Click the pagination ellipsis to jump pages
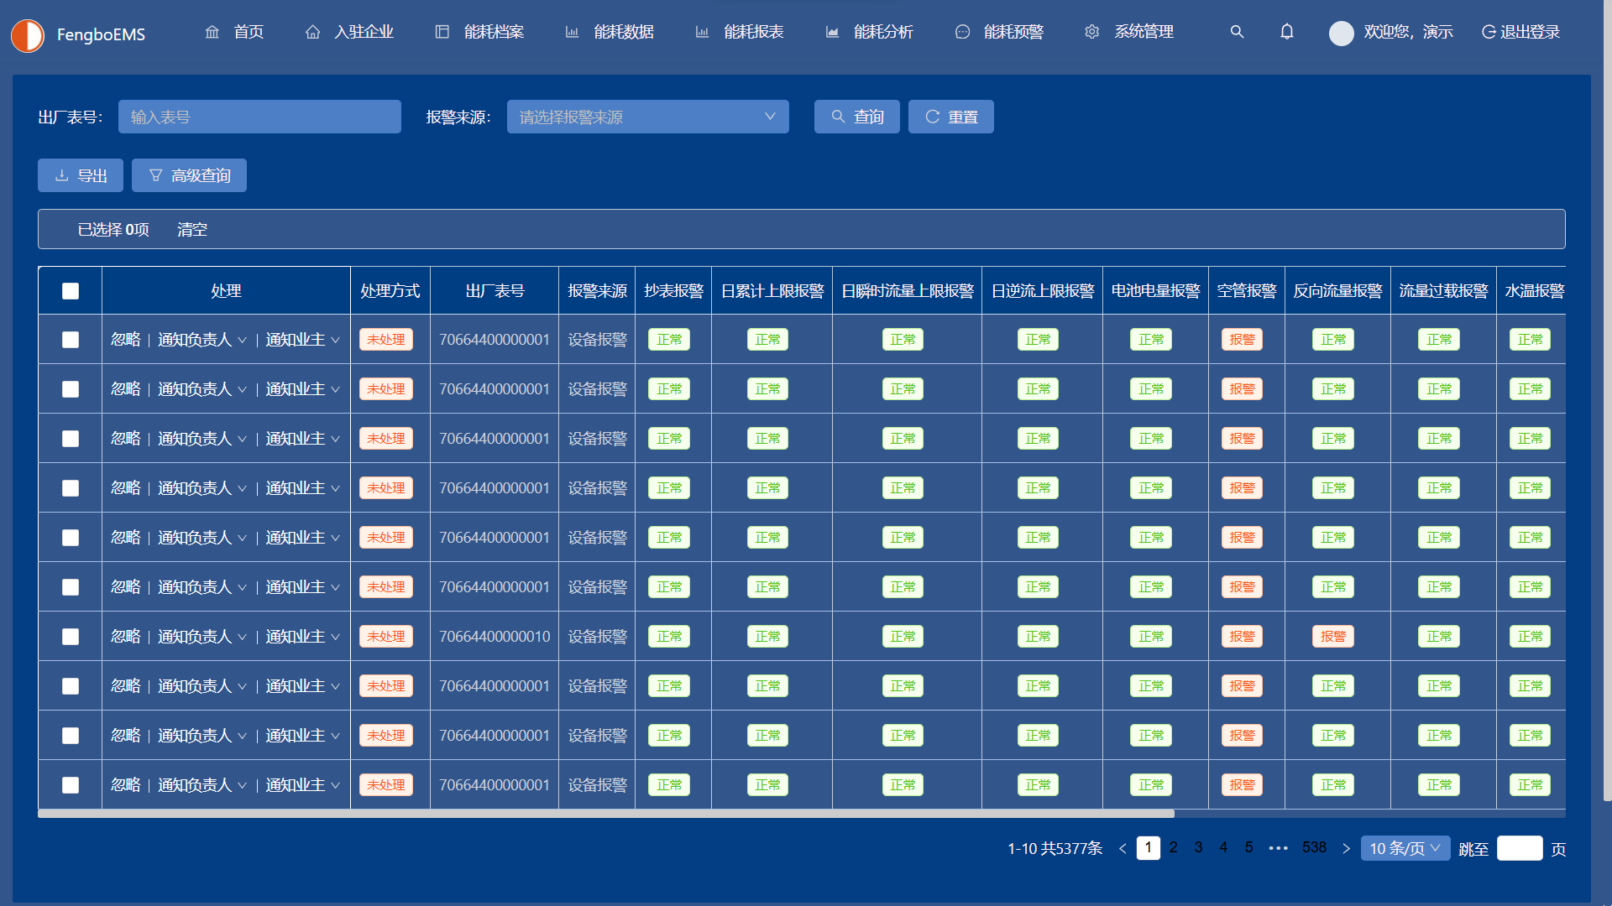The height and width of the screenshot is (906, 1612). tap(1278, 848)
